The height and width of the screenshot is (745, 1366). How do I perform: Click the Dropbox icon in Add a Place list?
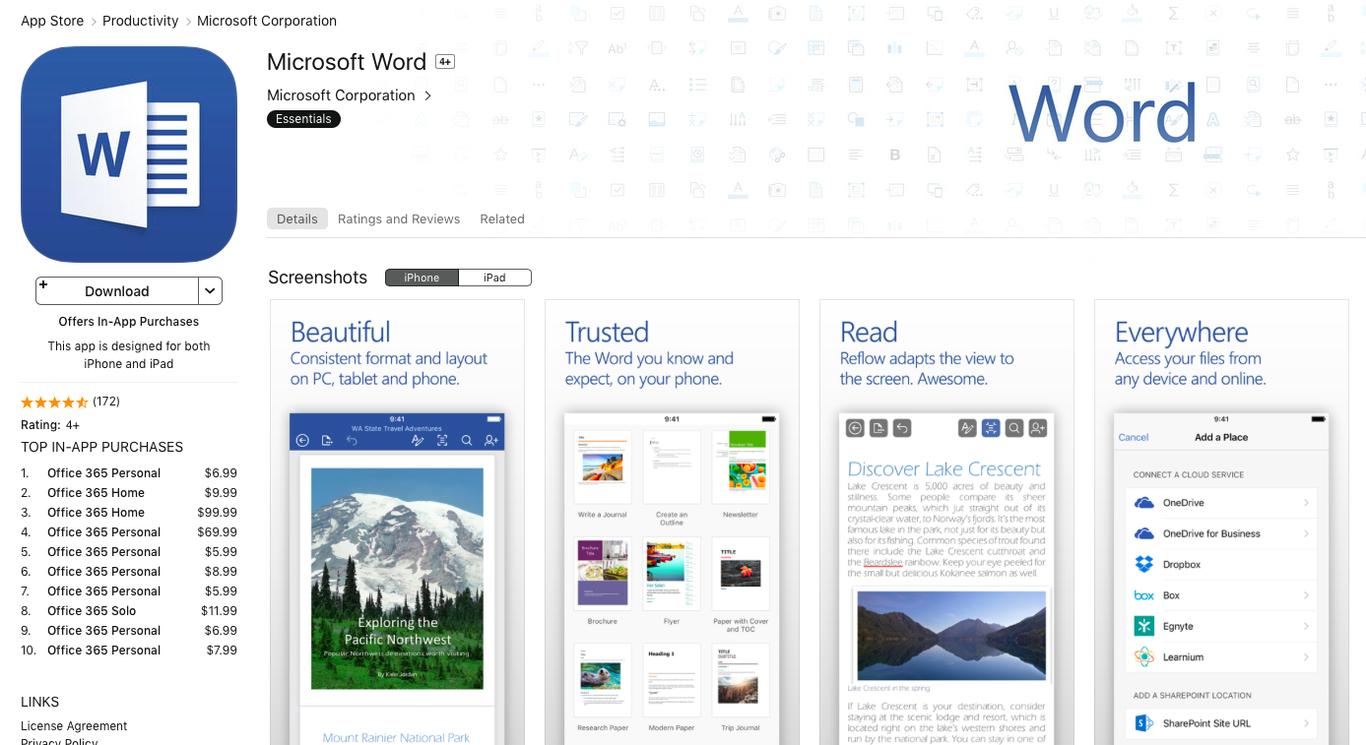1143,564
